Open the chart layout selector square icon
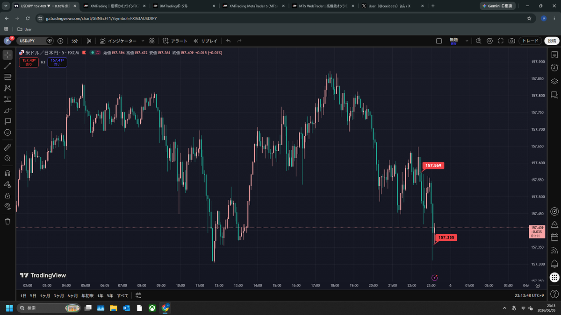 (439, 41)
